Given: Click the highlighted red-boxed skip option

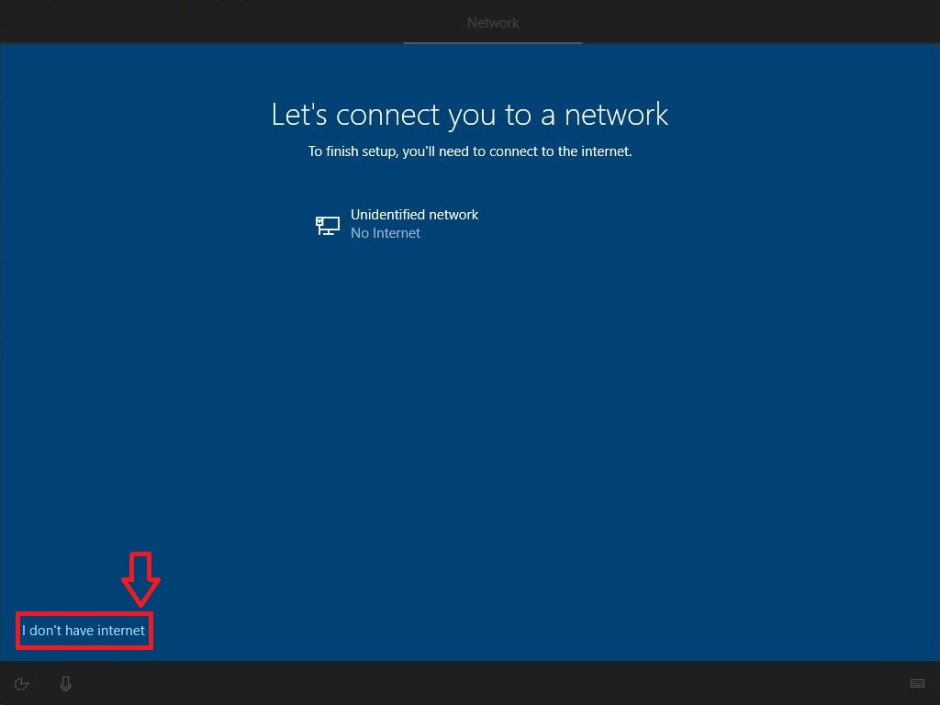Looking at the screenshot, I should pos(84,630).
